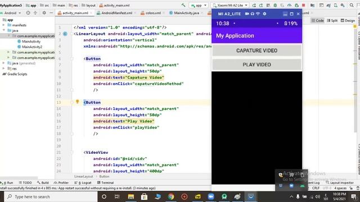Open Chrome from taskbar

pos(171,196)
